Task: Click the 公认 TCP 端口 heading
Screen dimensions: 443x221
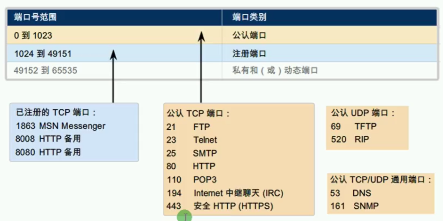Action: click(198, 113)
